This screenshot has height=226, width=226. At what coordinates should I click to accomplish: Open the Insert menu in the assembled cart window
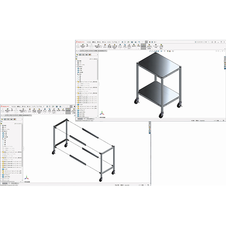(x=104, y=42)
